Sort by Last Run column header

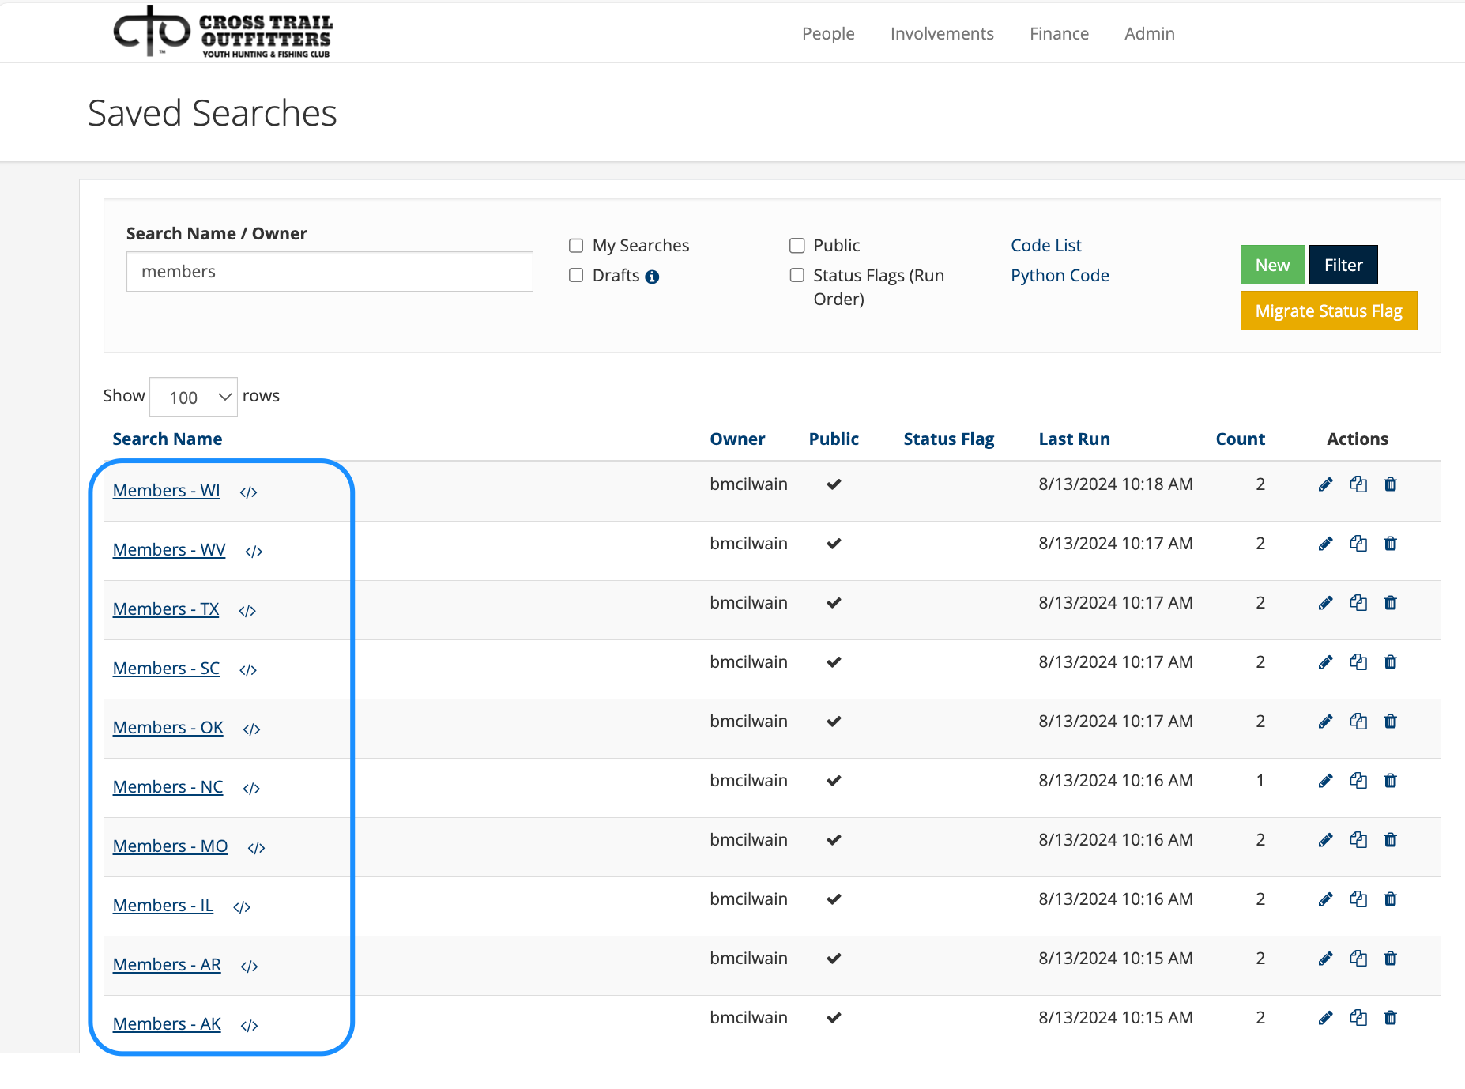click(x=1074, y=439)
